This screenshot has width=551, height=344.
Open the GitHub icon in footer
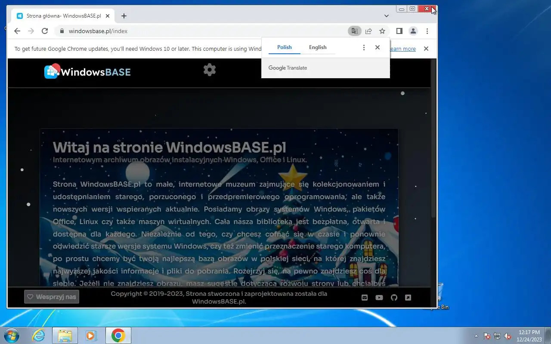pos(394,298)
